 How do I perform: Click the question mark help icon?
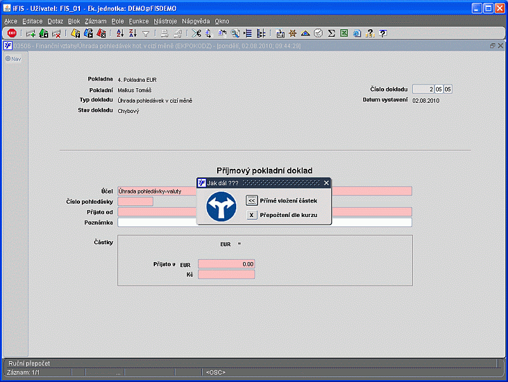coord(382,33)
